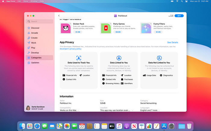Open Podcasts from the Dock
Image resolution: width=211 pixels, height=131 pixels.
pos(127,126)
